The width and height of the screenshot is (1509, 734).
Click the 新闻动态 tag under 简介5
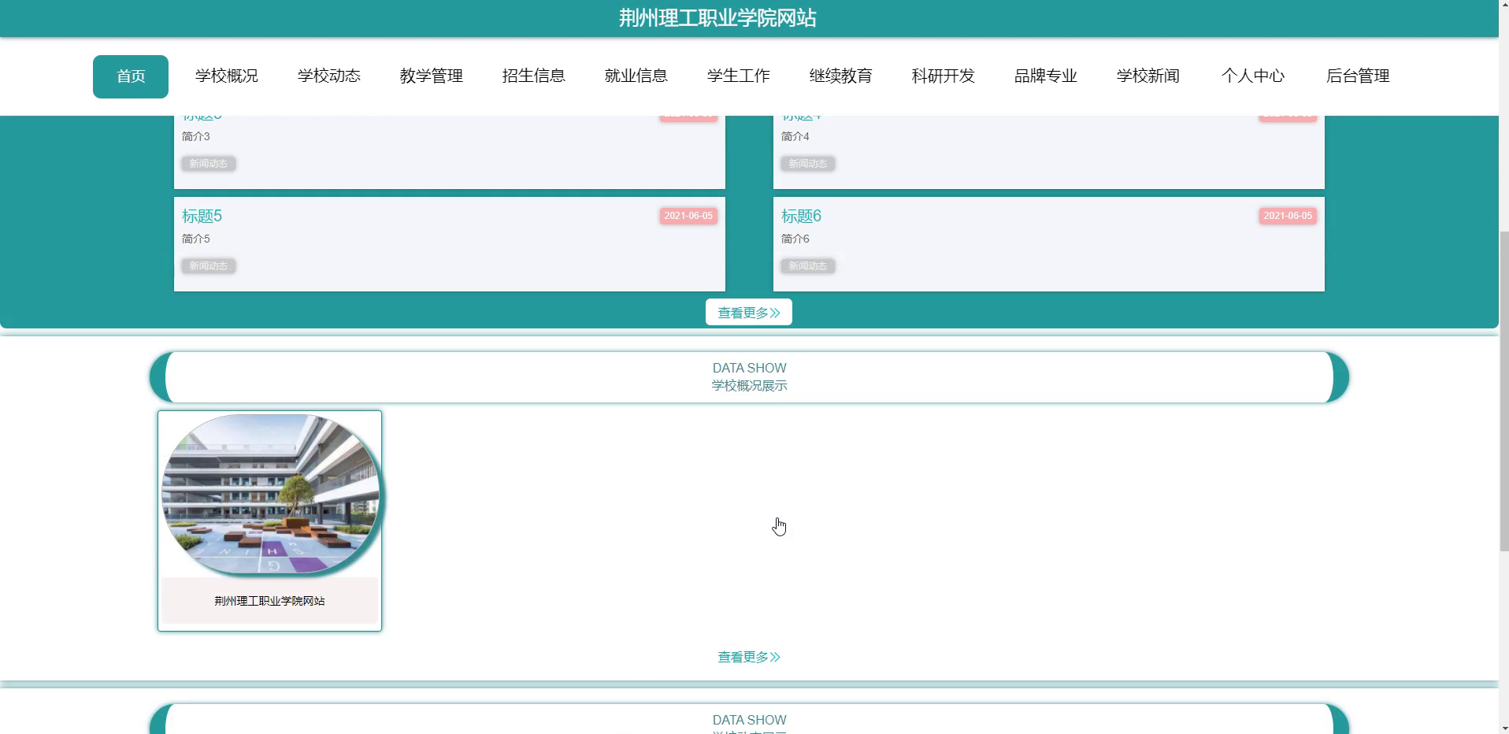coord(209,266)
